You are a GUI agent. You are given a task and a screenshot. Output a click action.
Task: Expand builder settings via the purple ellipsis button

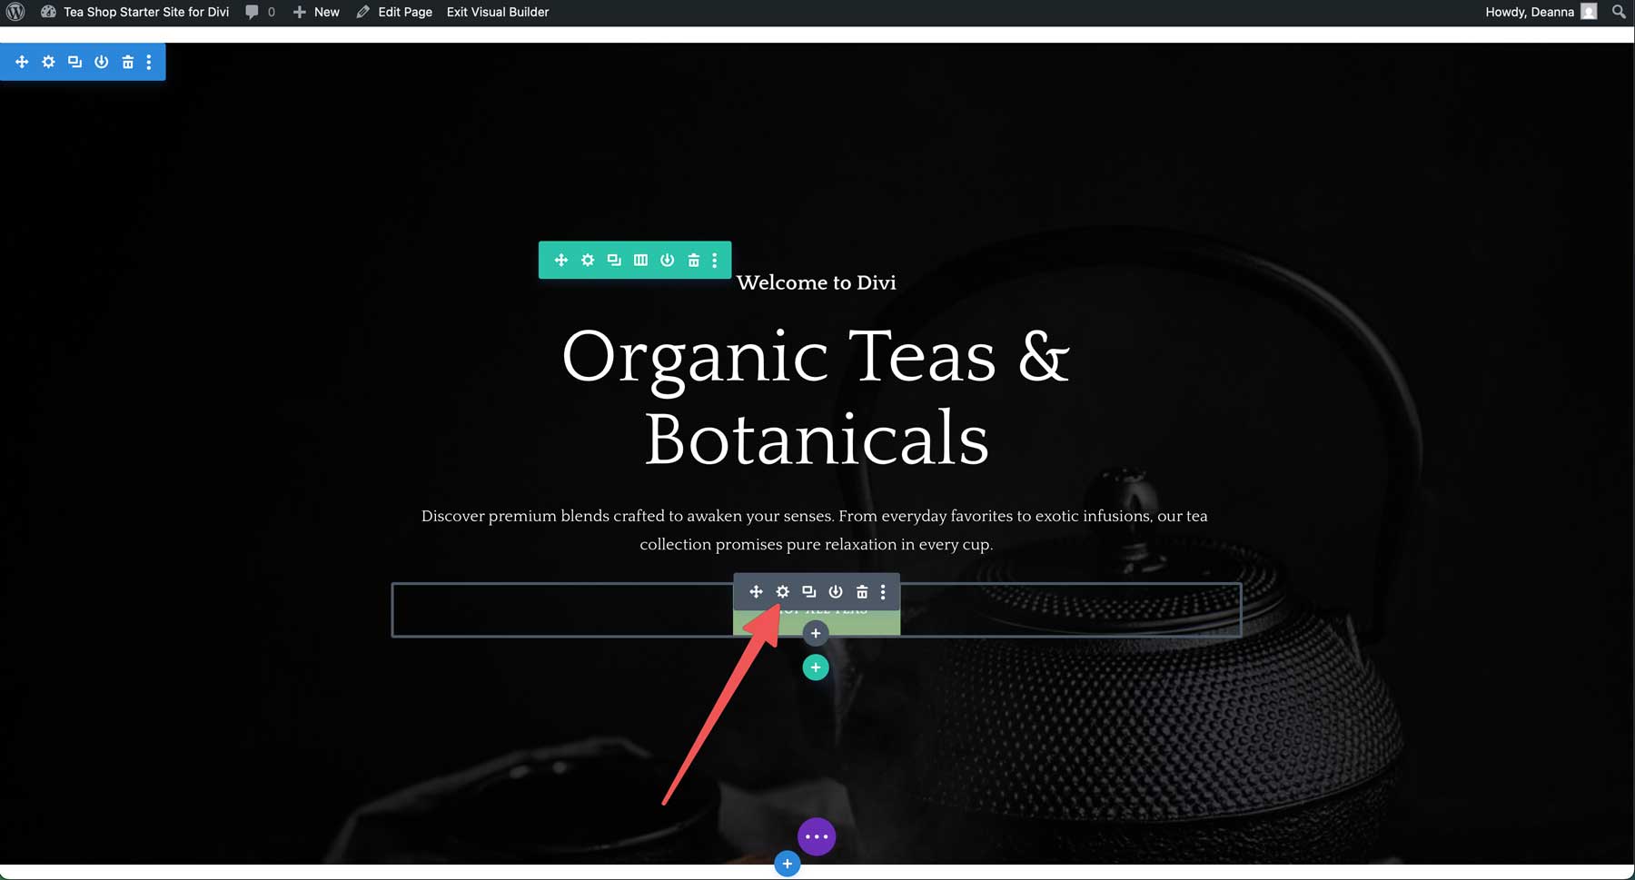click(816, 836)
